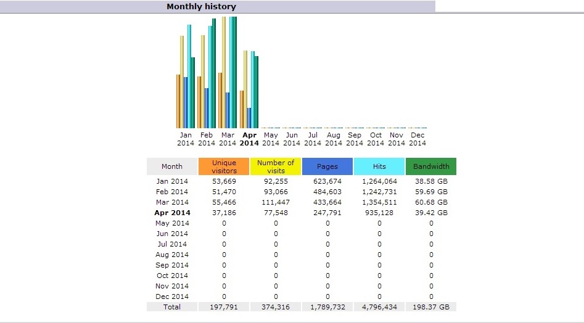Click the Jan 2014 label under chart
This screenshot has height=323, width=584.
[x=186, y=139]
